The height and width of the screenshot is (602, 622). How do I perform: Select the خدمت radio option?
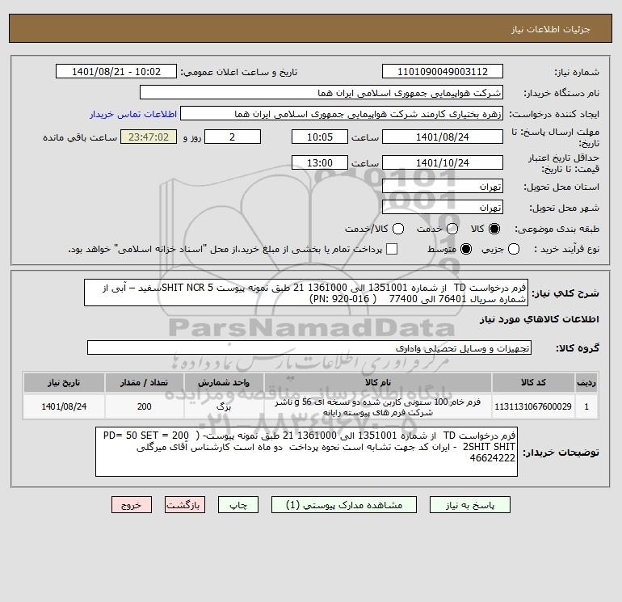tap(452, 229)
